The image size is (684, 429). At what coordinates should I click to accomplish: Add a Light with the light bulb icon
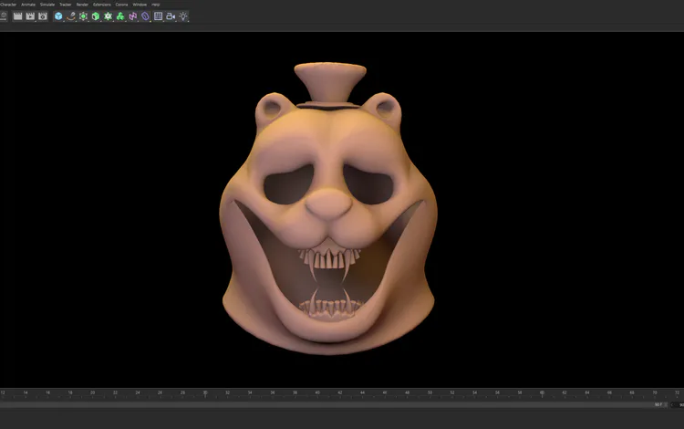(x=183, y=16)
